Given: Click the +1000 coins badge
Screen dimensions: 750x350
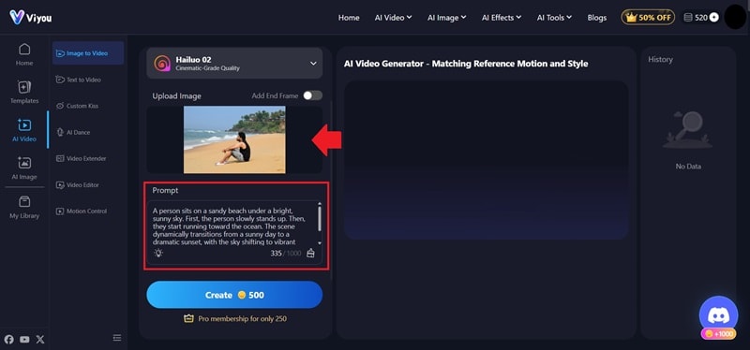Looking at the screenshot, I should click(718, 334).
